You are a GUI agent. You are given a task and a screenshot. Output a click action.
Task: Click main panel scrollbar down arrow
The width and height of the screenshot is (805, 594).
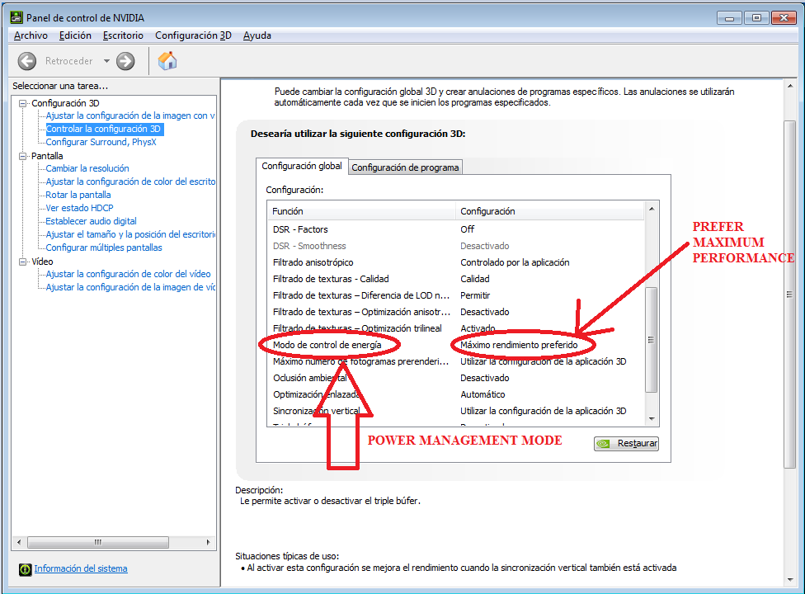click(790, 580)
